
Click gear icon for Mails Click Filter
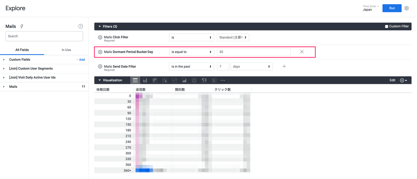point(100,37)
